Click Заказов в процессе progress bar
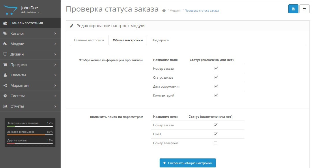Viewport: 312px width, 168px height. pos(30,135)
